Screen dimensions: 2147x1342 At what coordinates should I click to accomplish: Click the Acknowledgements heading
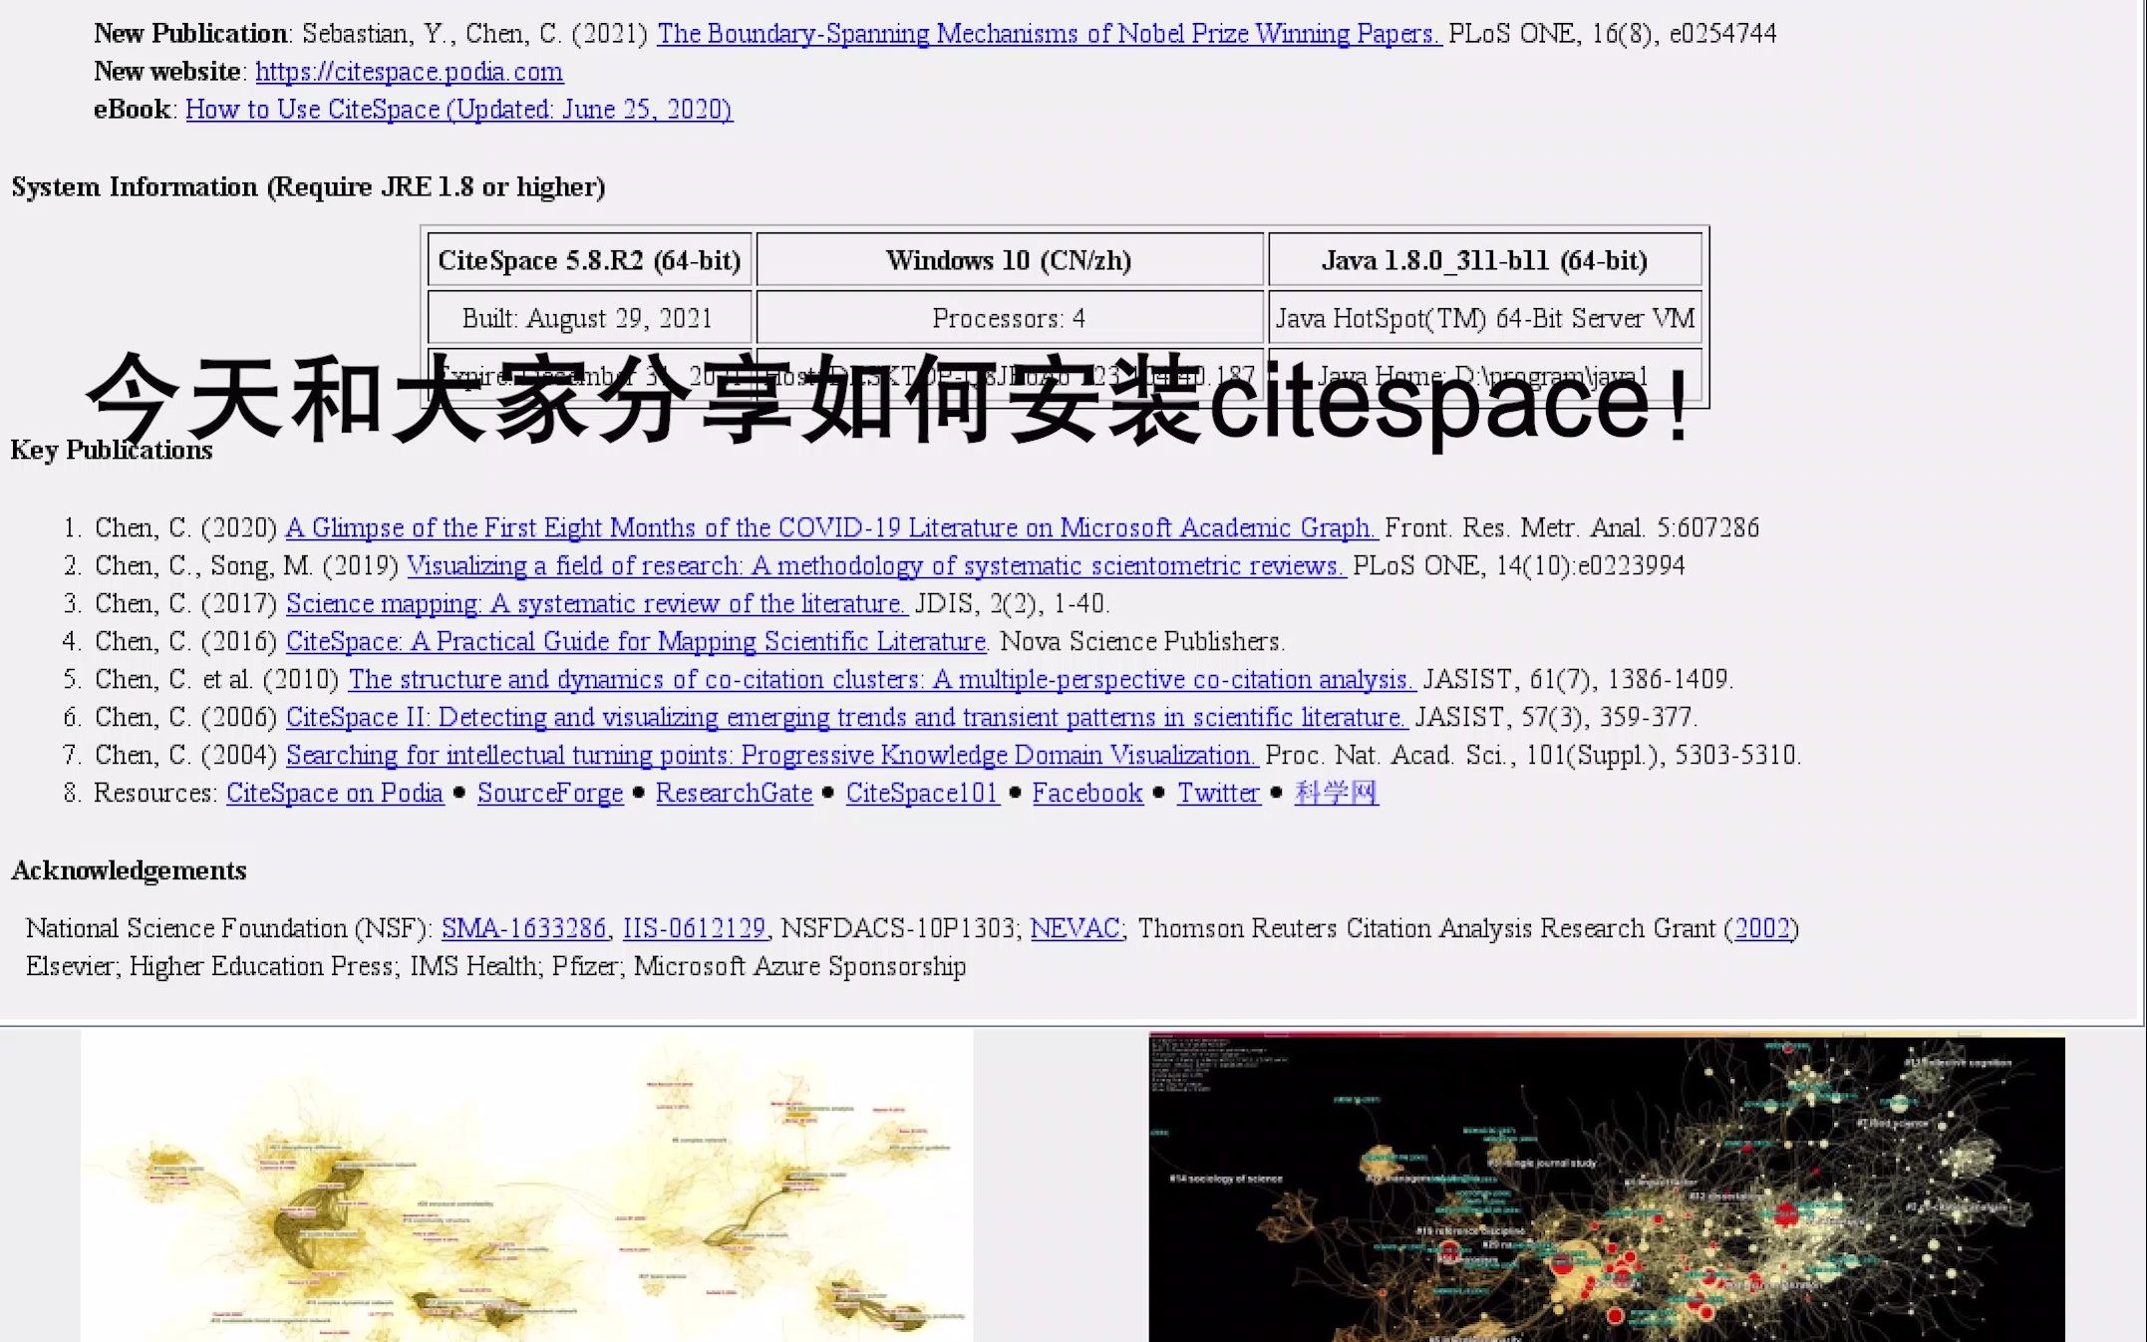click(129, 871)
